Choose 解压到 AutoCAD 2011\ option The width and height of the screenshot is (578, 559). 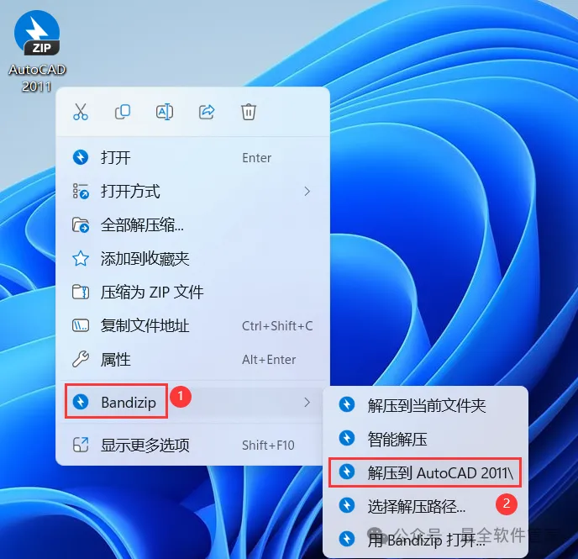[x=425, y=472]
